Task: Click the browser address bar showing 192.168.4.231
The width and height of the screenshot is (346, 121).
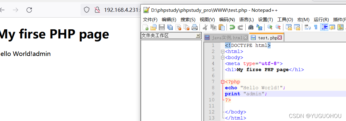Action: (111, 10)
